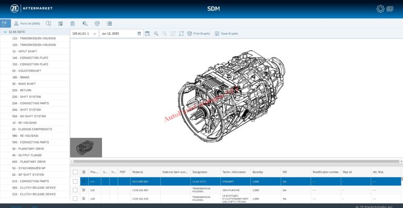The height and width of the screenshot is (208, 403).
Task: Select 310 - CLUTCH RELEASE DEVICE tree item
Action: tap(34, 194)
